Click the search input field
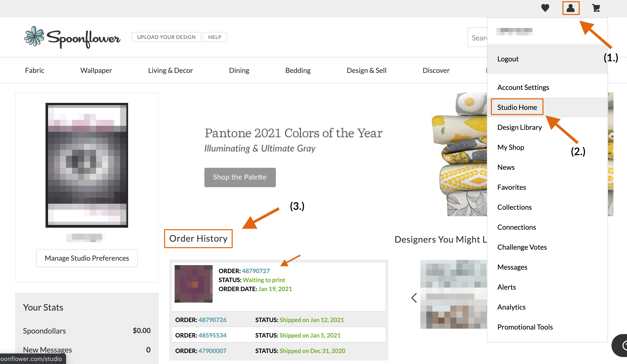627x364 pixels. 477,37
